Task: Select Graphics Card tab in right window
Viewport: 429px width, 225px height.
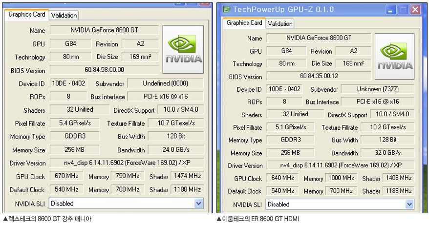Action: (x=244, y=23)
